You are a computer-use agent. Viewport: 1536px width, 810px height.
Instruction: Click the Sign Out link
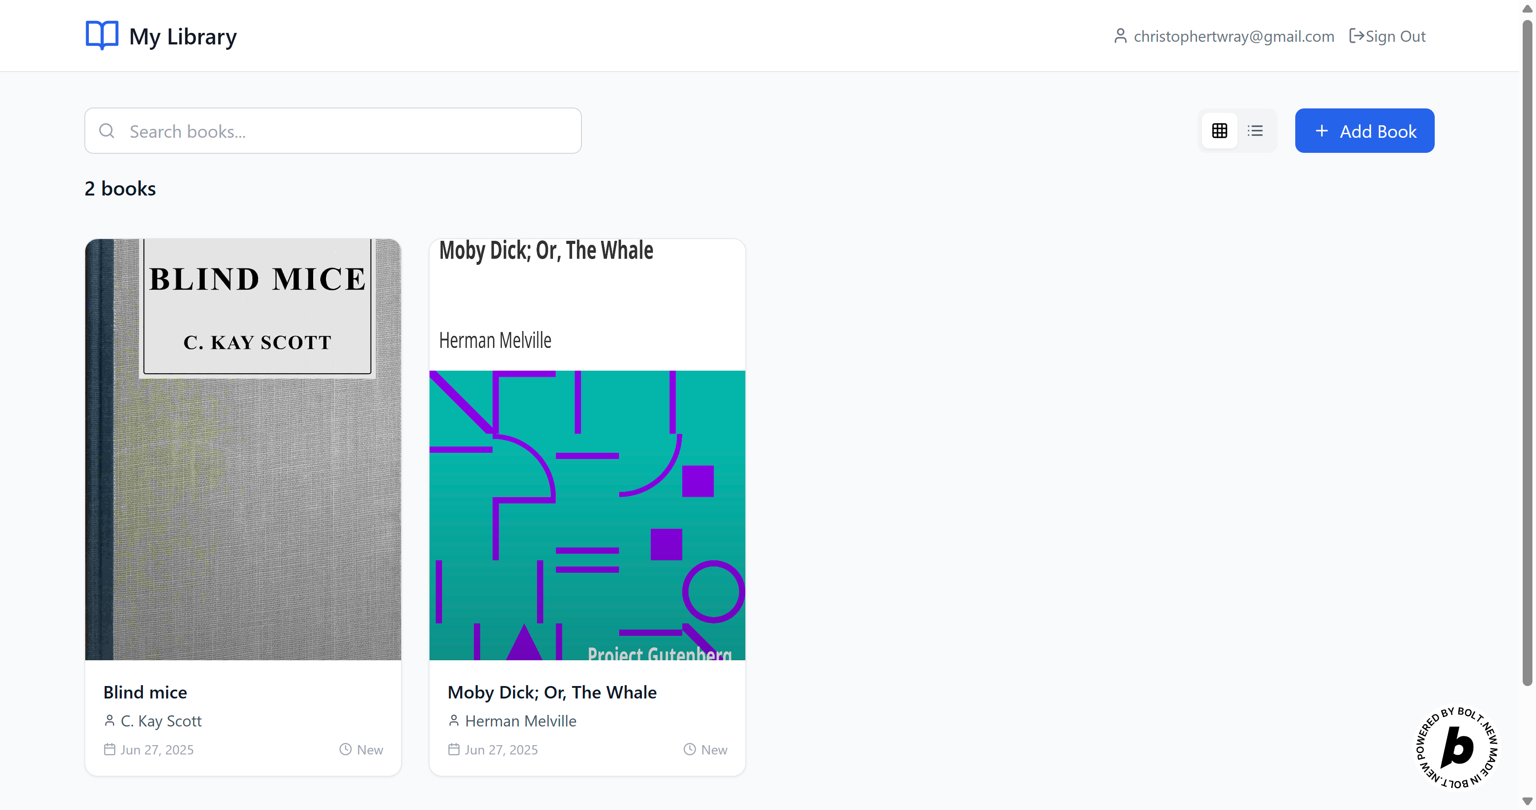[1395, 36]
